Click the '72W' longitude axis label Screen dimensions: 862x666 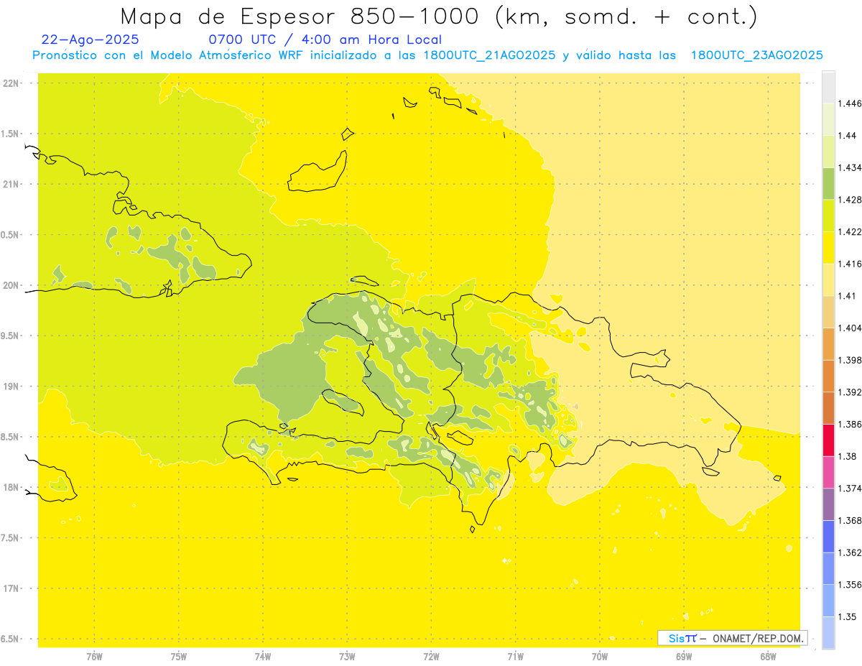431,656
